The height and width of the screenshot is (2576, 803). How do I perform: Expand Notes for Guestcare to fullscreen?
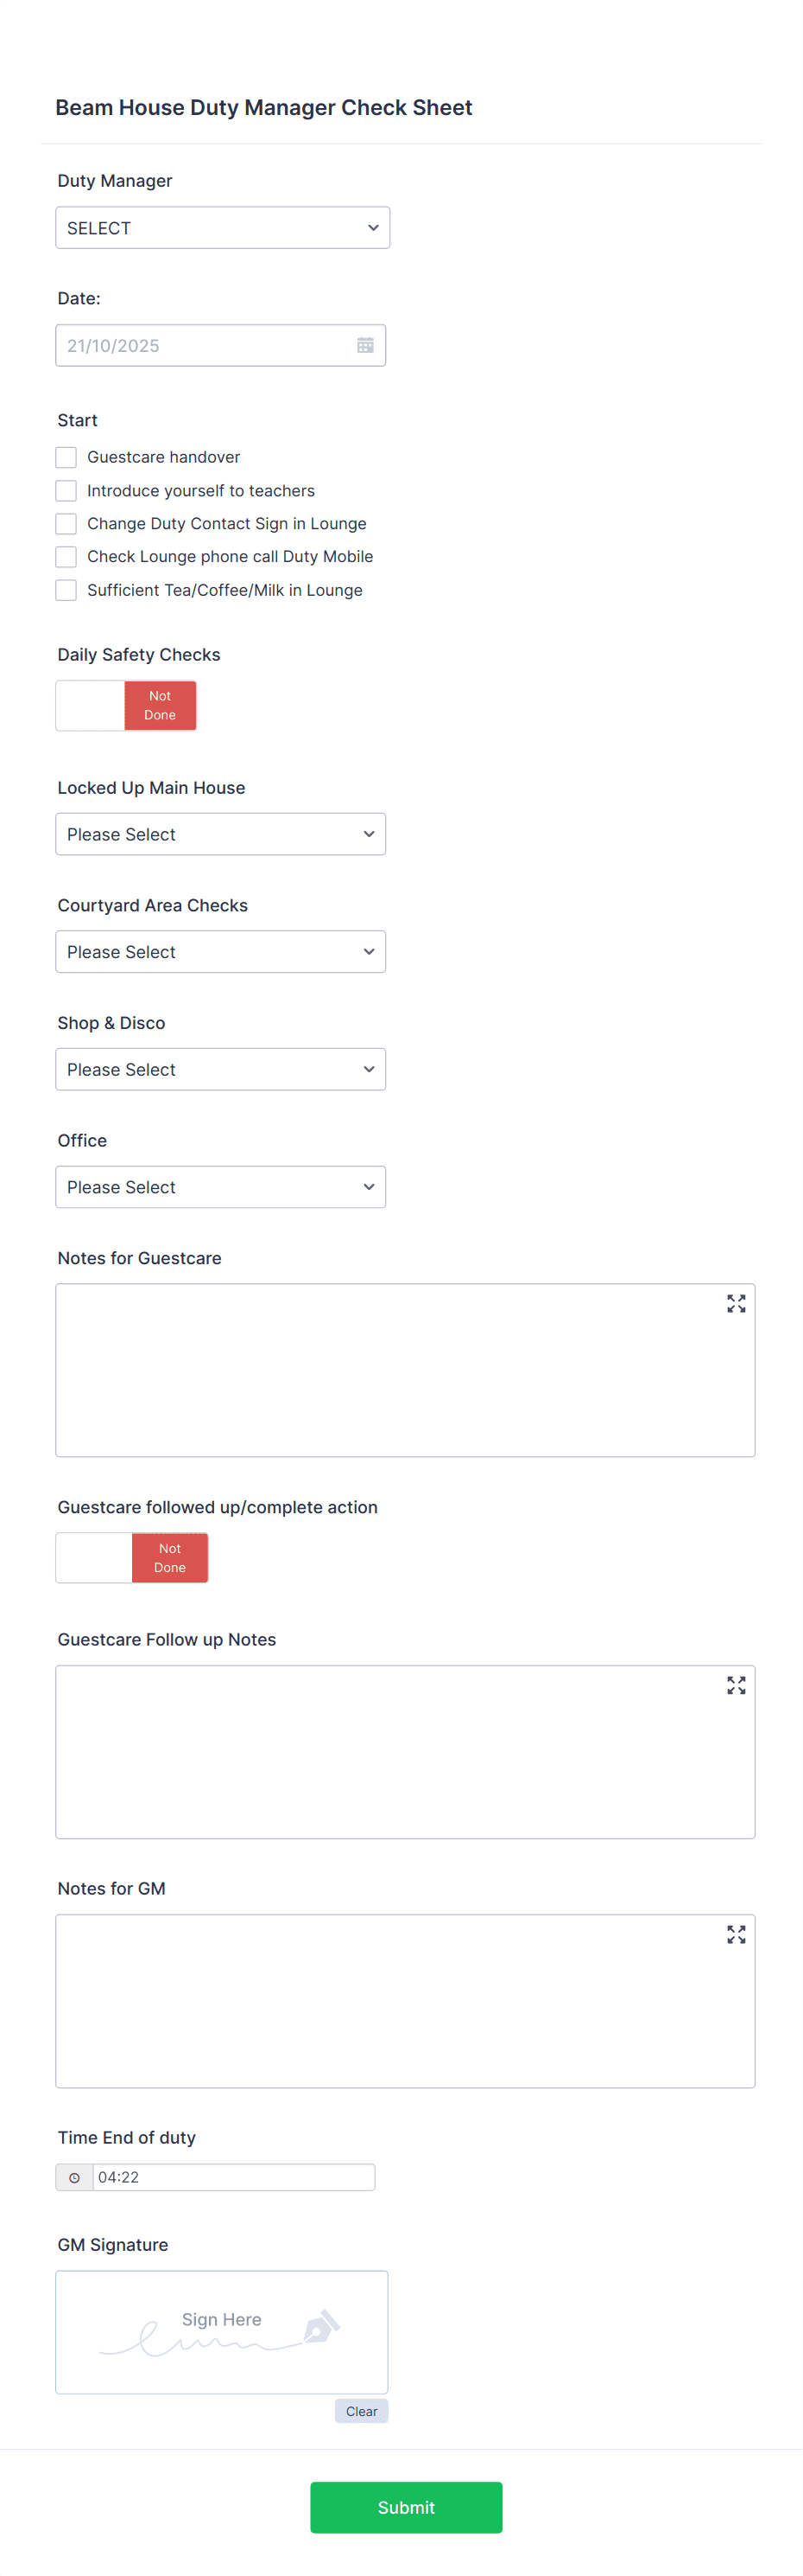click(x=736, y=1304)
